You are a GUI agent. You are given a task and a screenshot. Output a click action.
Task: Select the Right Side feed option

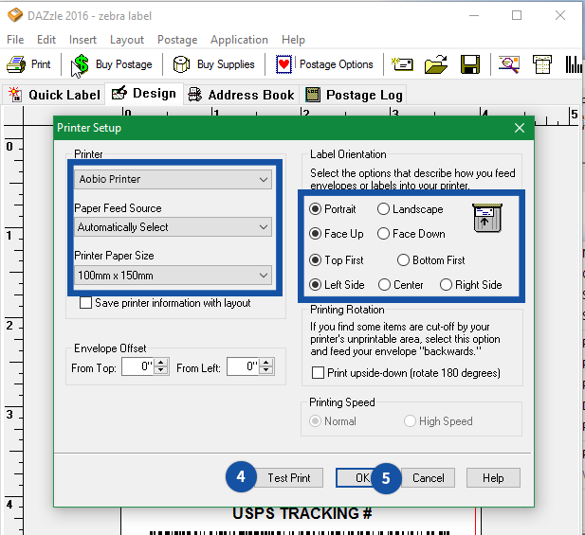tap(446, 285)
